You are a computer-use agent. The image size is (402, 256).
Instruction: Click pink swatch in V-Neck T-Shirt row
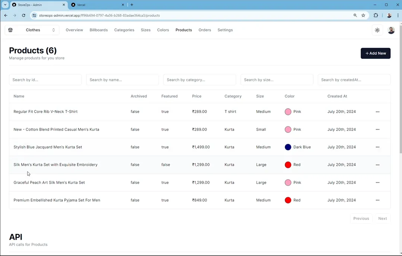[288, 112]
